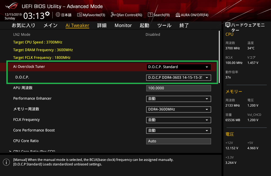Click the MyFavorite list icon
The width and height of the screenshot is (271, 176).
point(79,15)
